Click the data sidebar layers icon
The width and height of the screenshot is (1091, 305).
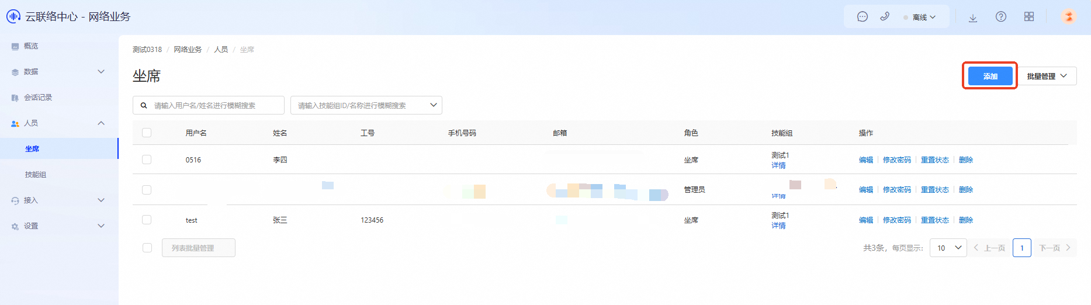15,72
